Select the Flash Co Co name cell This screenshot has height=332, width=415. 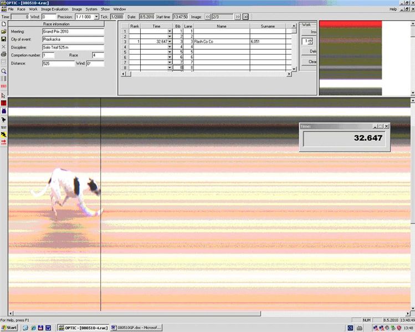222,41
